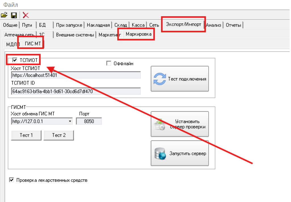Image resolution: width=291 pixels, height=202 pixels.
Task: Click the Тест подключения refresh button
Action: point(179,79)
